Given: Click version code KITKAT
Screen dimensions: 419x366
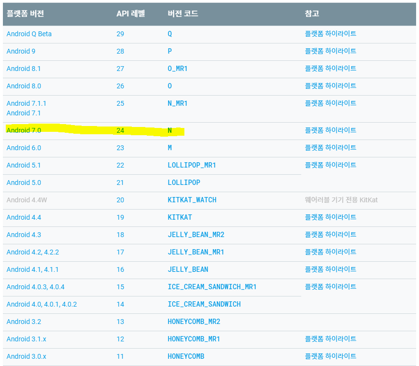Looking at the screenshot, I should click(180, 217).
